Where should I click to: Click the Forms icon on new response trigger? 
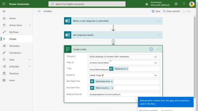(x=67, y=21)
